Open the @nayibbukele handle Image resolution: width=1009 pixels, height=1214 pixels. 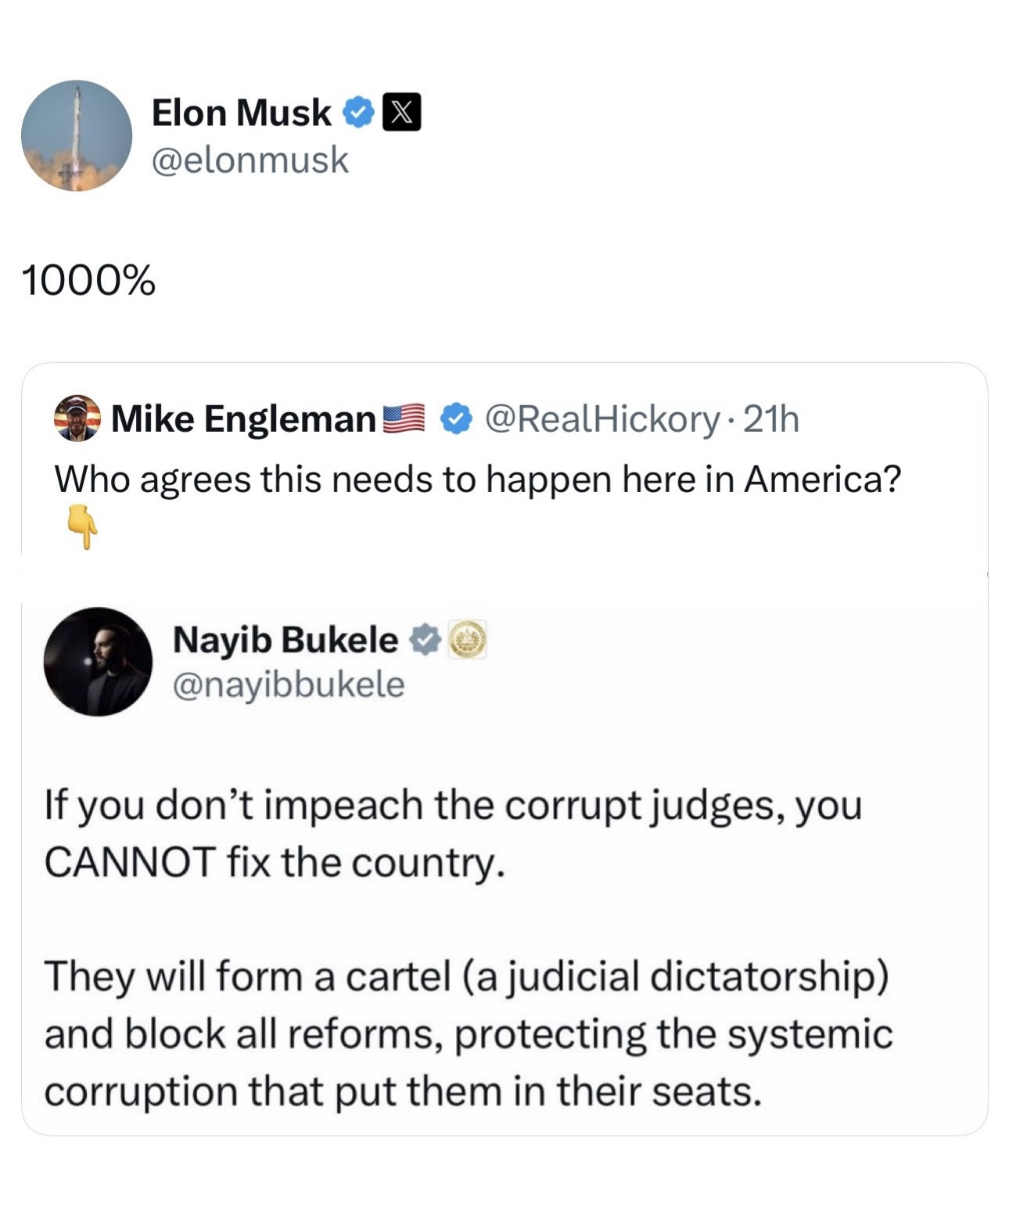tap(288, 684)
